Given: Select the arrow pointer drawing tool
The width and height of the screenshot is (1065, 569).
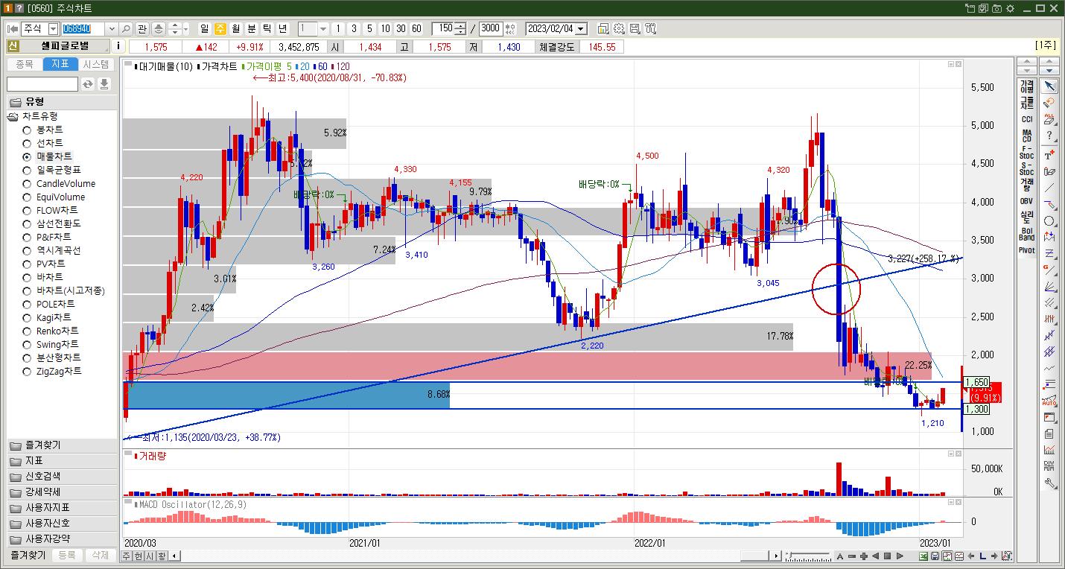Looking at the screenshot, I should point(1049,86).
